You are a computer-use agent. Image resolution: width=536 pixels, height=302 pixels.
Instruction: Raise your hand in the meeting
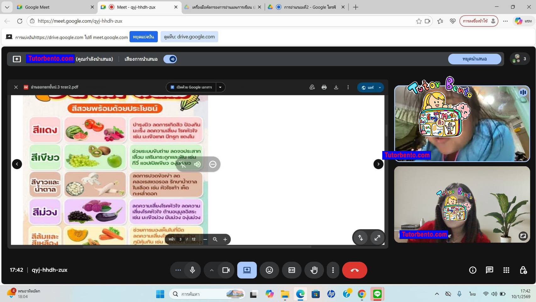[x=314, y=270]
